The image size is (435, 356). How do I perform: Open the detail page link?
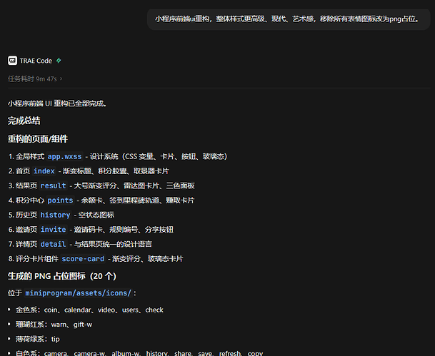click(x=54, y=245)
